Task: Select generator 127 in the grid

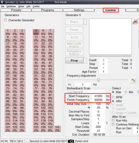Action: tap(50, 129)
